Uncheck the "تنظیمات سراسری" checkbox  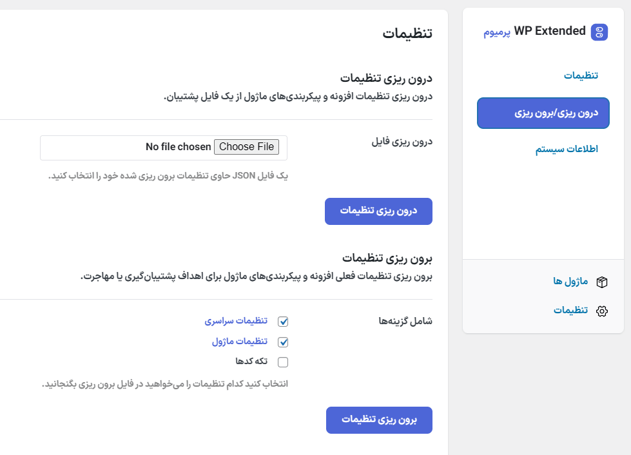coord(283,321)
